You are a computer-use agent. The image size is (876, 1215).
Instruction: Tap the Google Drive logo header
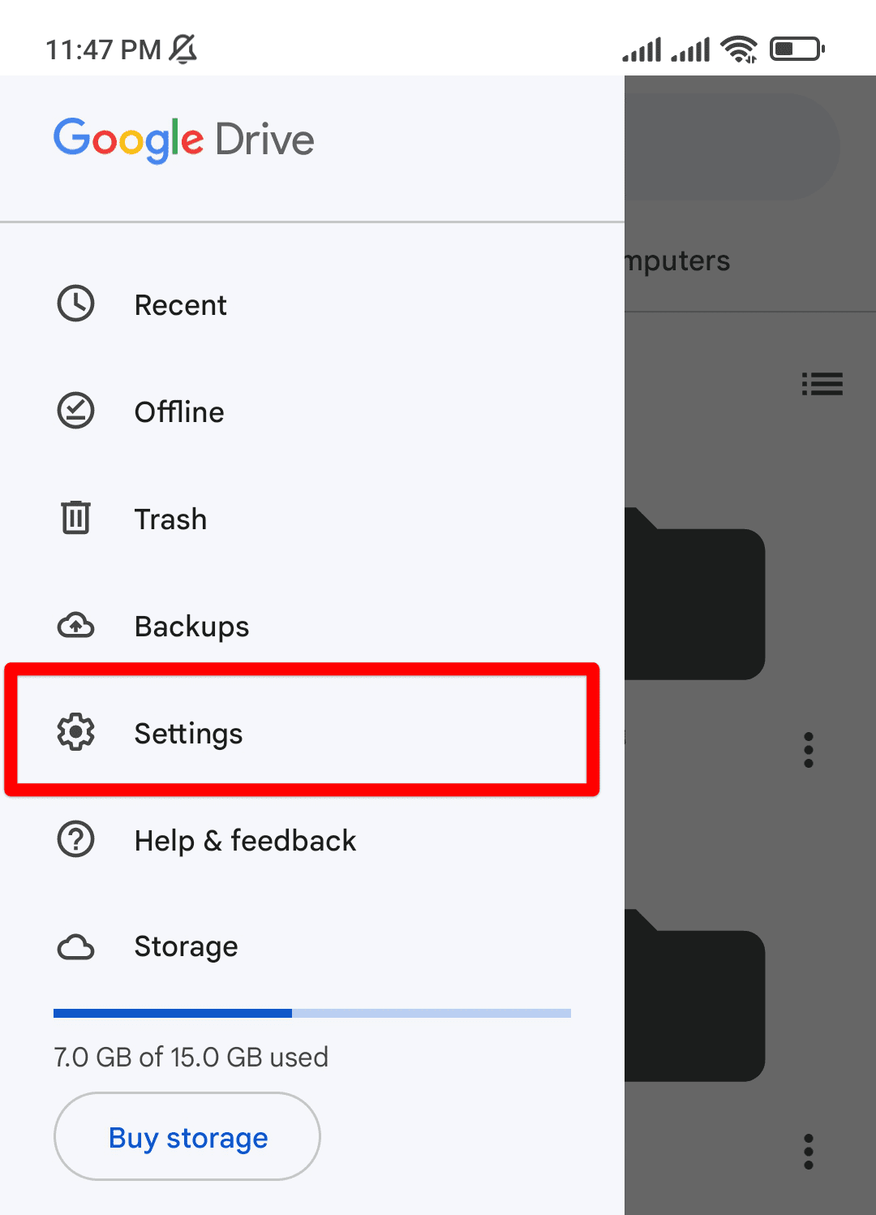184,140
